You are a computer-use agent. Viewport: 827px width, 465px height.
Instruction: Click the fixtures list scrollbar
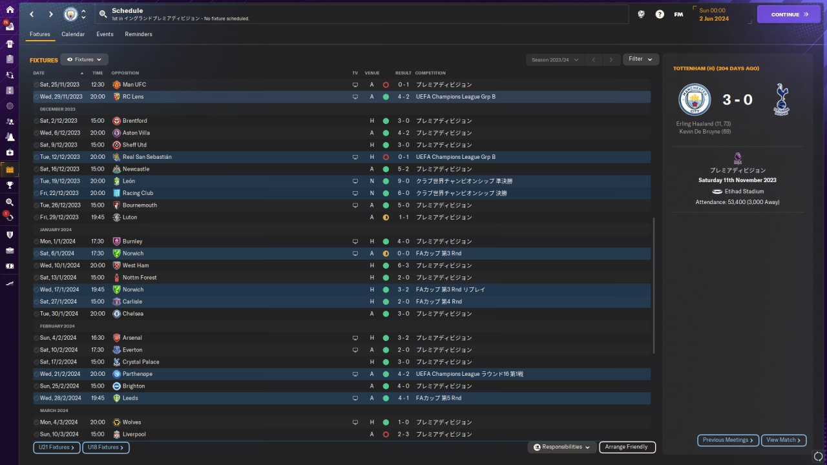point(654,285)
